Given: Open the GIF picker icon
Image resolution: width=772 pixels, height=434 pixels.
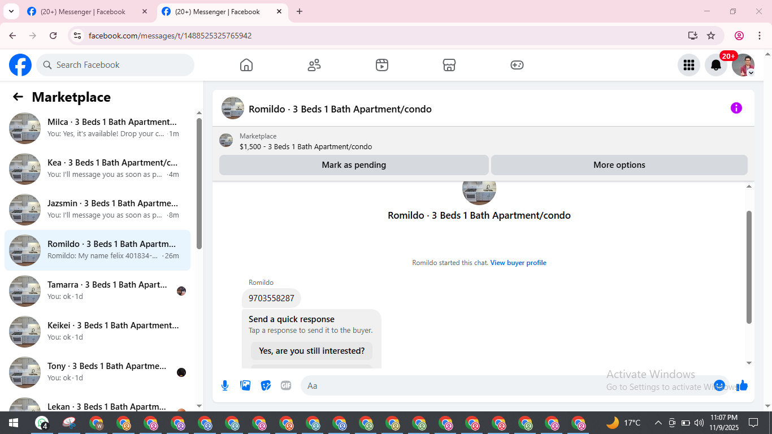Looking at the screenshot, I should 286,385.
